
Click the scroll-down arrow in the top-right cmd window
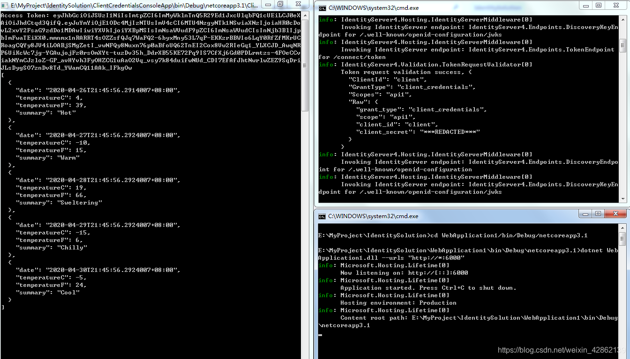pyautogui.click(x=622, y=199)
